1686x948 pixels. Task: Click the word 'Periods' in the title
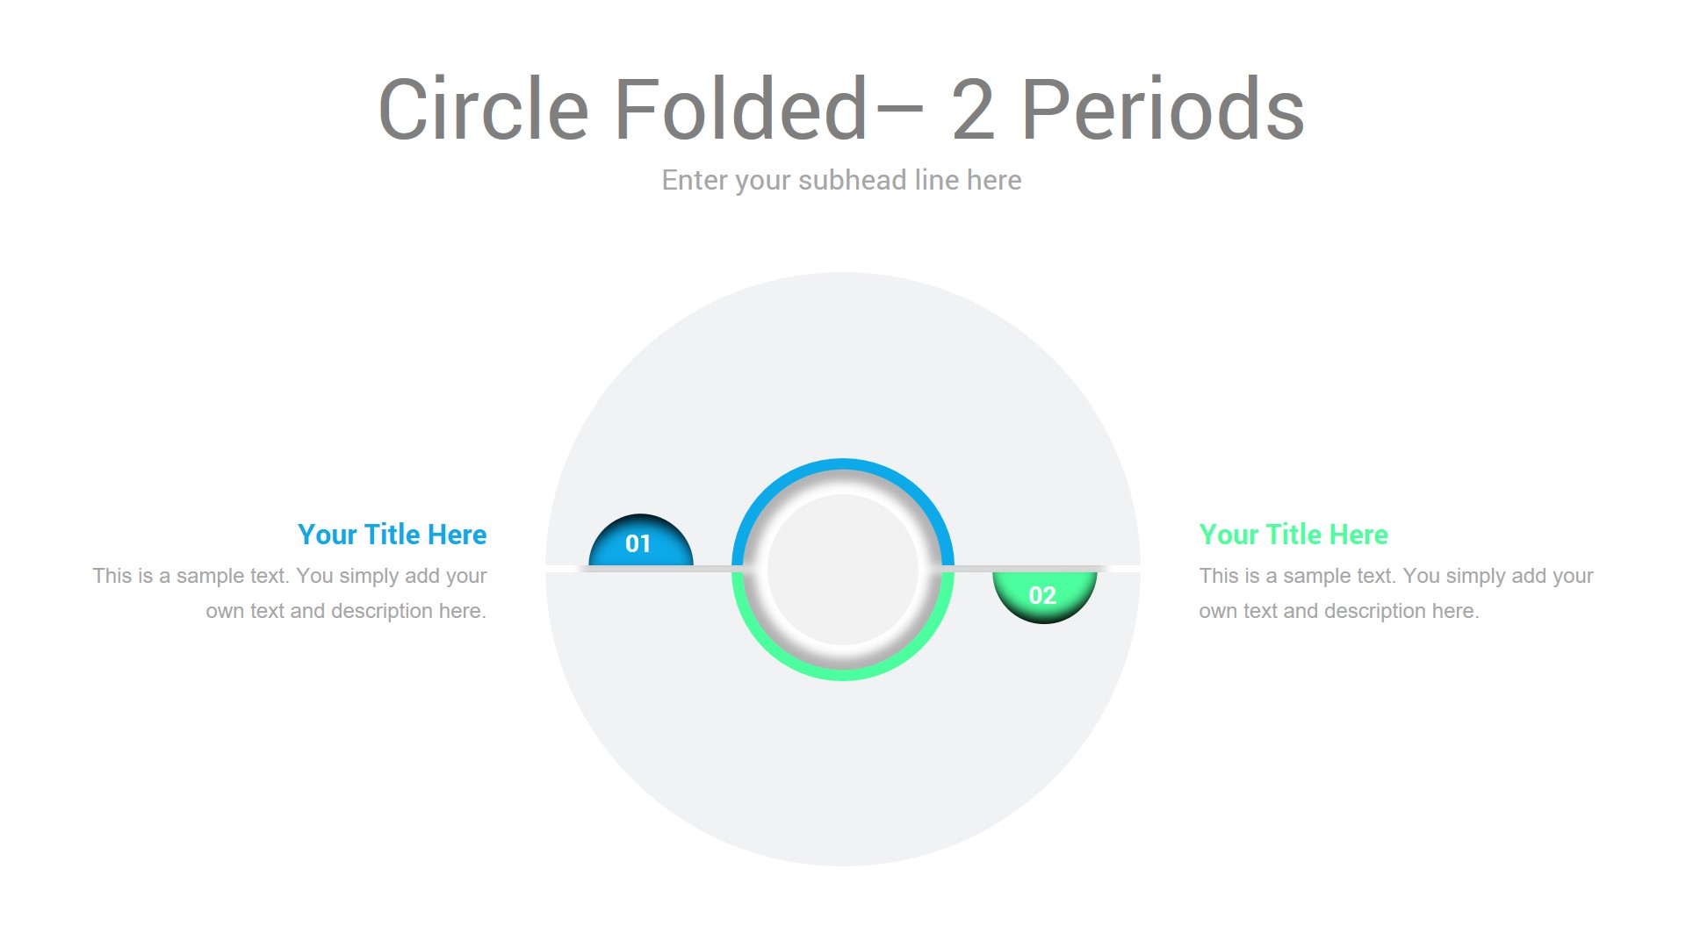click(x=1162, y=109)
